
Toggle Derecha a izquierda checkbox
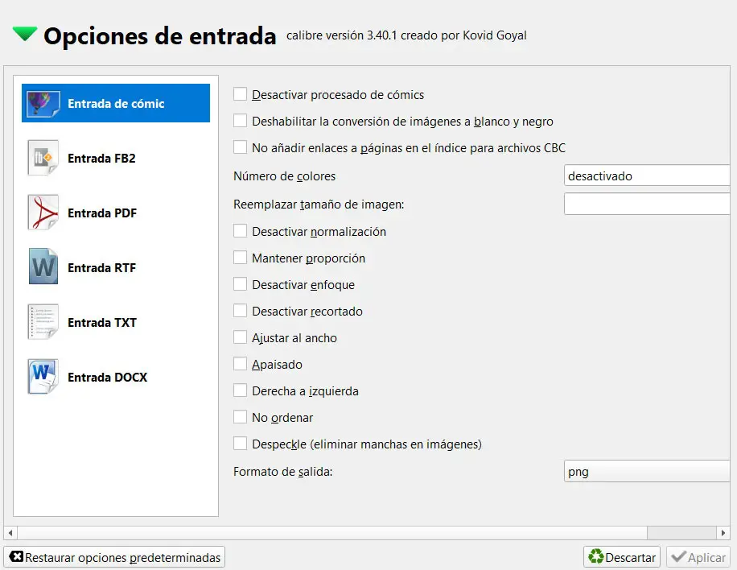point(241,390)
